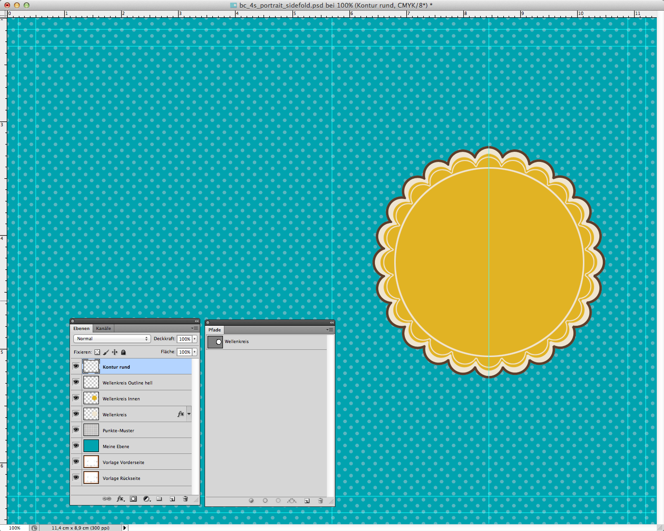This screenshot has height=531, width=664.
Task: Hide the Kontur rund layer
Action: pyautogui.click(x=76, y=366)
